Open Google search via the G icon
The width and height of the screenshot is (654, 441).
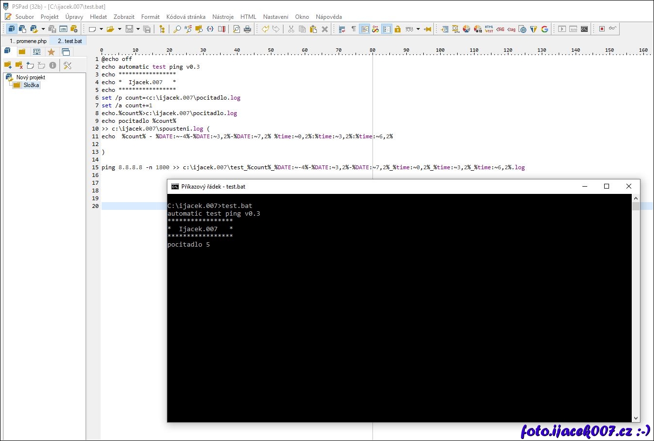point(545,29)
